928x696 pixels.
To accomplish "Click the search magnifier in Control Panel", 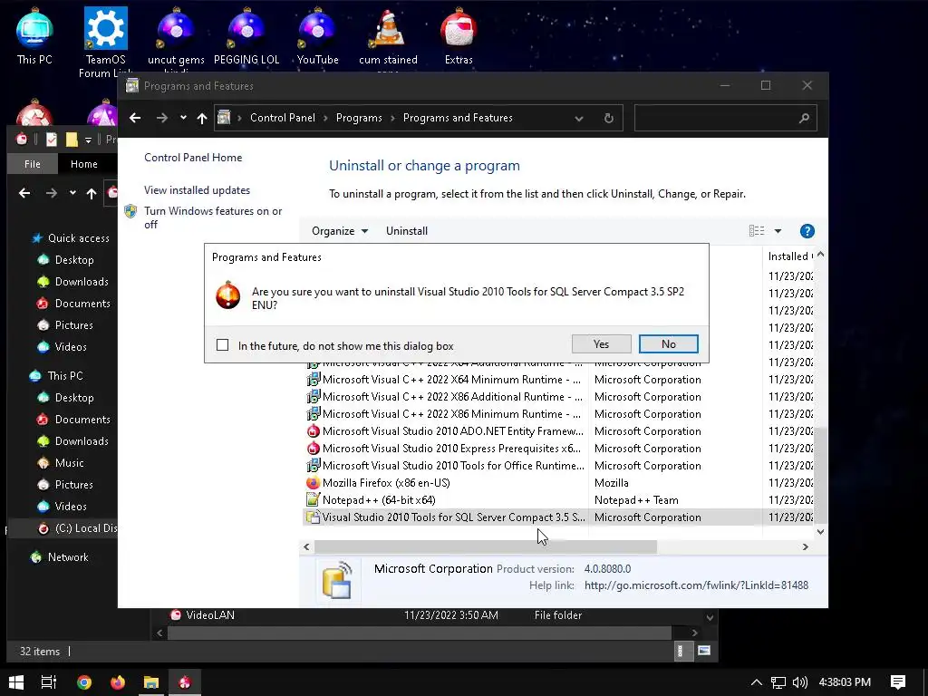I will 804,118.
